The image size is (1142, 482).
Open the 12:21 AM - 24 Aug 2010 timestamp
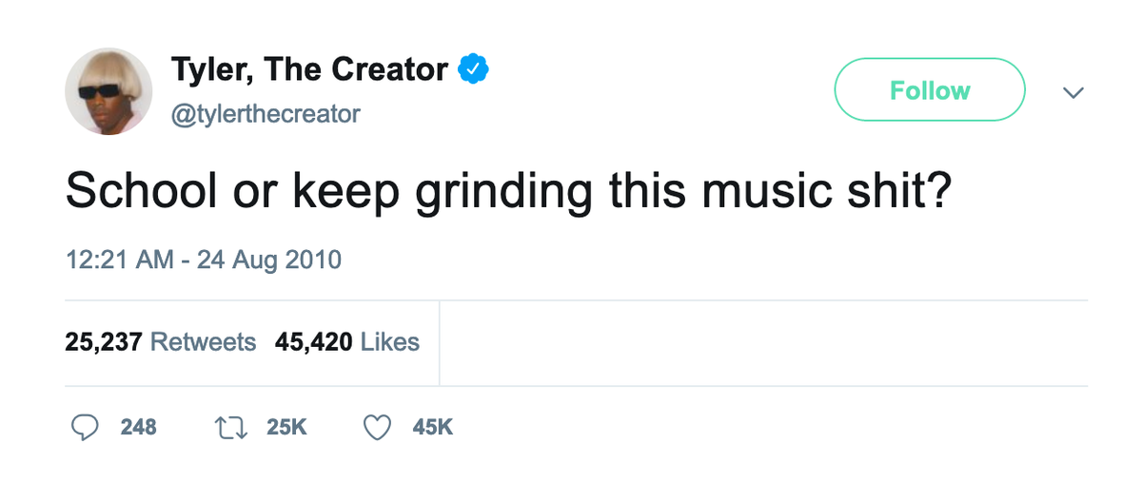click(x=203, y=259)
